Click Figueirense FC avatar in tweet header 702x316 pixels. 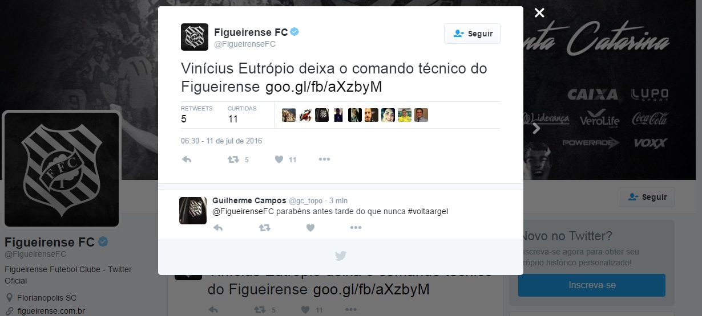(194, 37)
